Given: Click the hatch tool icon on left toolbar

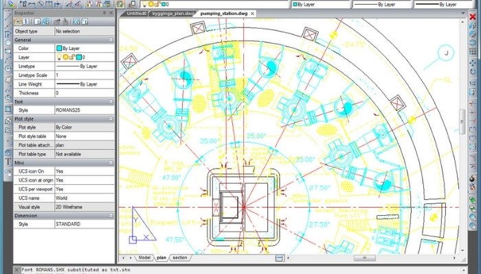Looking at the screenshot, I should click(x=8, y=109).
